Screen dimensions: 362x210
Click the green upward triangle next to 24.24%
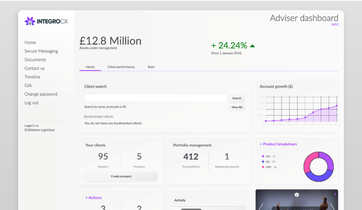click(252, 46)
